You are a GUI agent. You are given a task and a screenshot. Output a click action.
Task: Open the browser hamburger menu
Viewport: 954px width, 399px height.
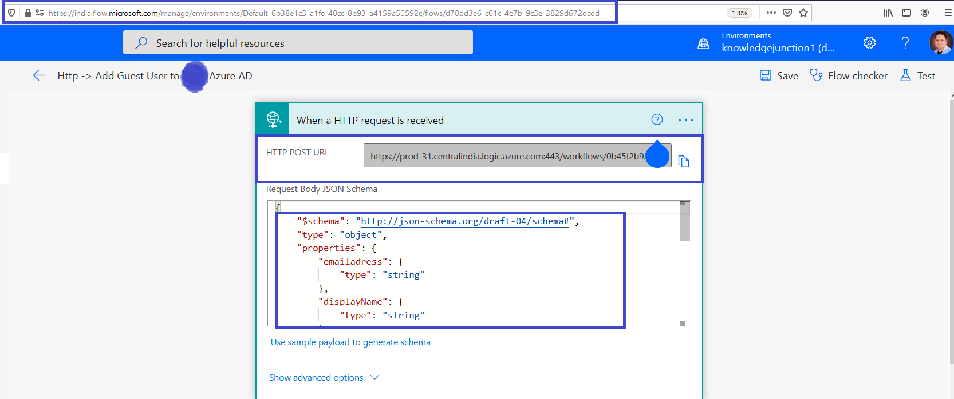pyautogui.click(x=948, y=13)
